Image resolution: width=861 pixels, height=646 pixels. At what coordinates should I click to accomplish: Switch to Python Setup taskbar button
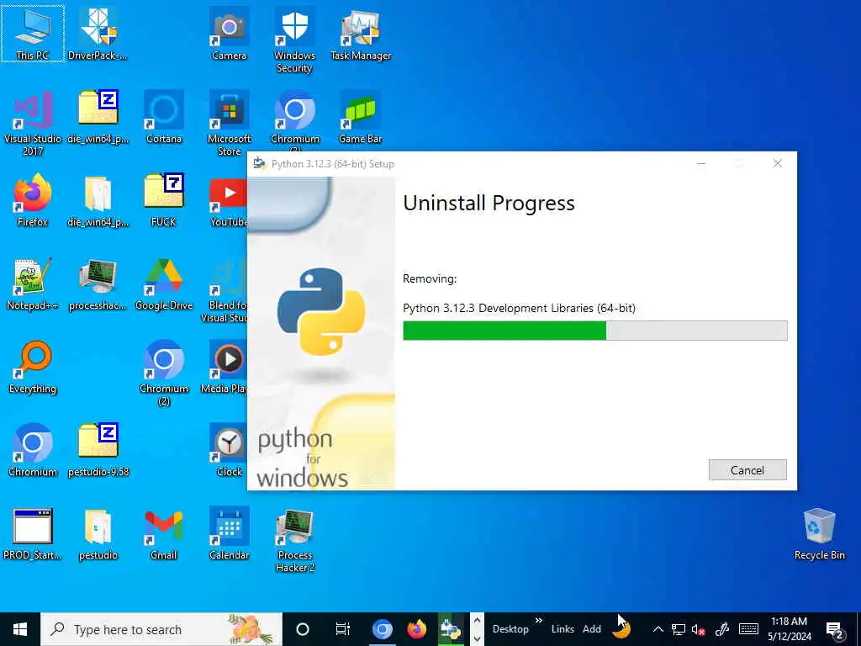coord(451,629)
